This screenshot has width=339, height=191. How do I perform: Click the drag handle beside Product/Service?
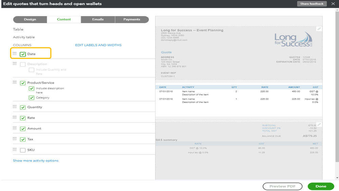[x=15, y=82]
